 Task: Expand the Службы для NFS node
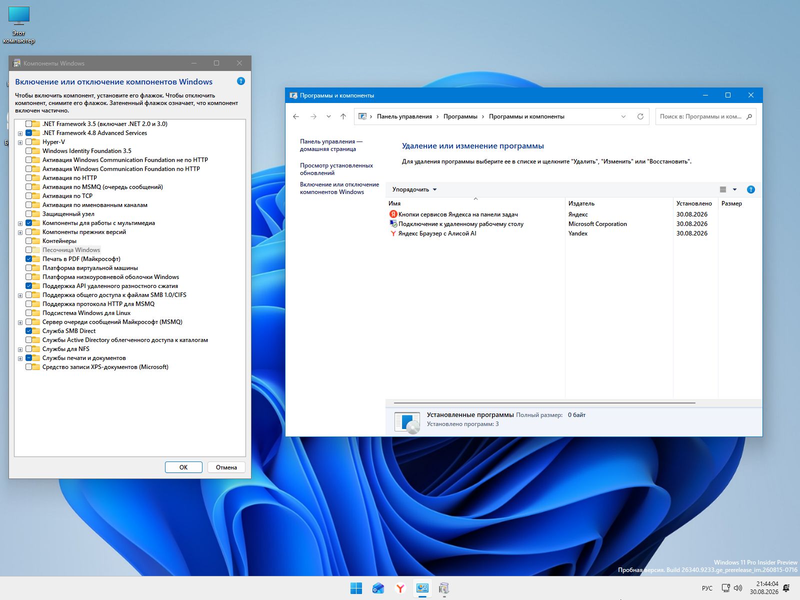(20, 349)
